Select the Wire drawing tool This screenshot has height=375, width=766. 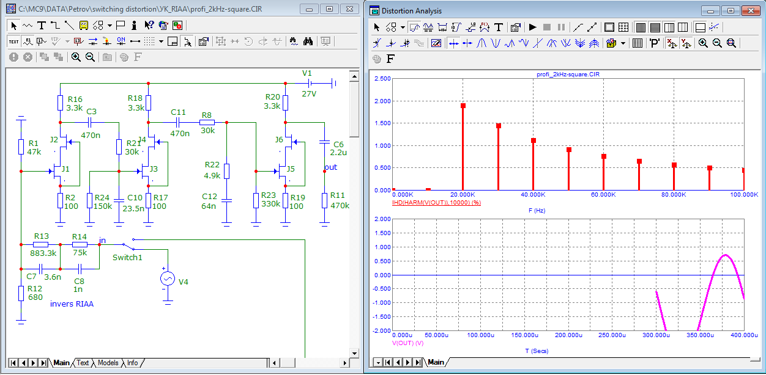[55, 26]
